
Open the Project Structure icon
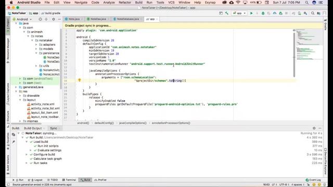(318, 13)
